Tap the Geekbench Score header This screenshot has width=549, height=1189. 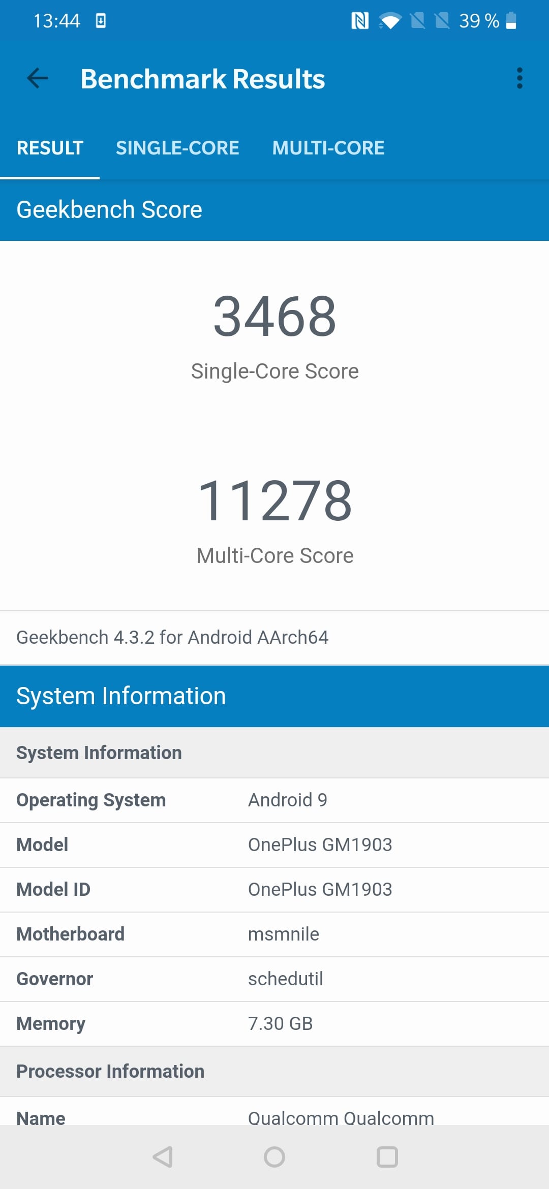[x=109, y=210]
